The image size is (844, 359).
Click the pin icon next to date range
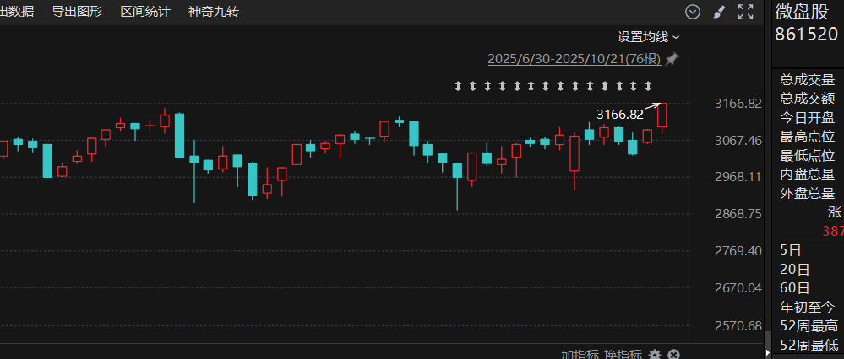tap(671, 59)
